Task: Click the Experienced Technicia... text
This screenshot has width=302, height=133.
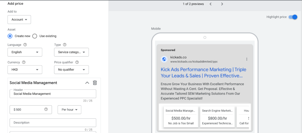Action: [x=217, y=123]
